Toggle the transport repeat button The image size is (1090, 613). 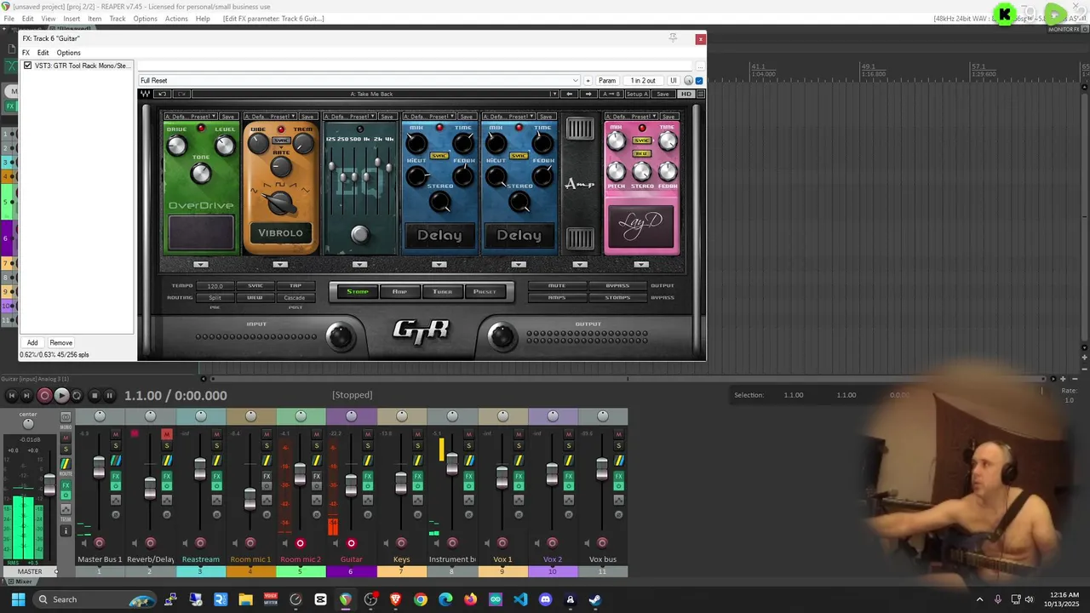coord(77,395)
